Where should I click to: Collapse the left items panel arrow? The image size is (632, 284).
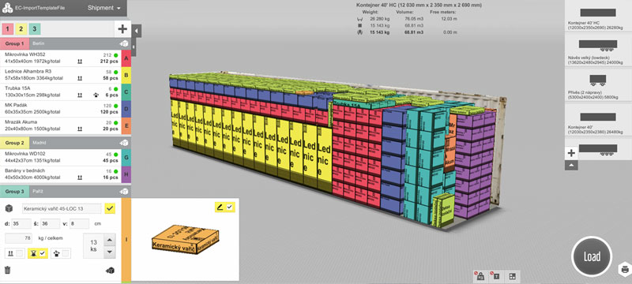(136, 31)
